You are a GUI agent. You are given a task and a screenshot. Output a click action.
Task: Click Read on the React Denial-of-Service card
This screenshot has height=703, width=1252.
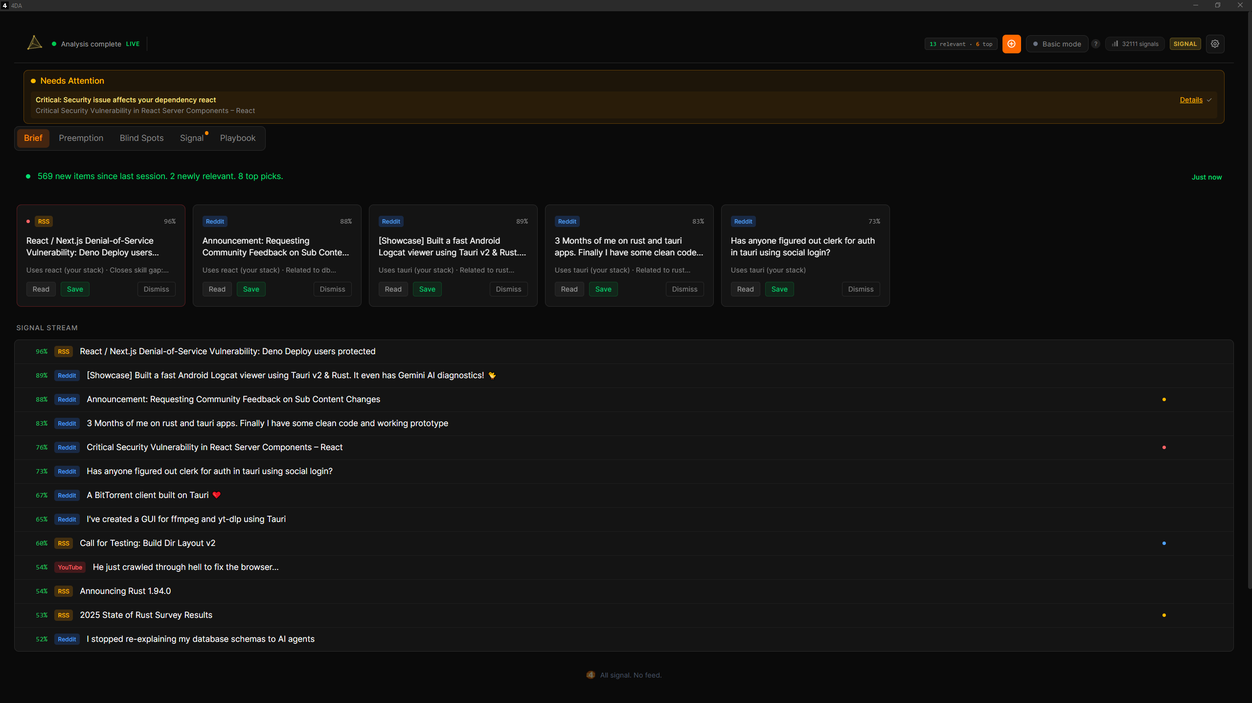tap(41, 289)
